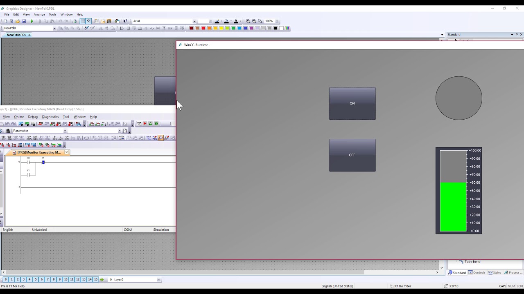Click the horizontal scrollbar of the canvas
The width and height of the screenshot is (524, 294).
[184, 272]
